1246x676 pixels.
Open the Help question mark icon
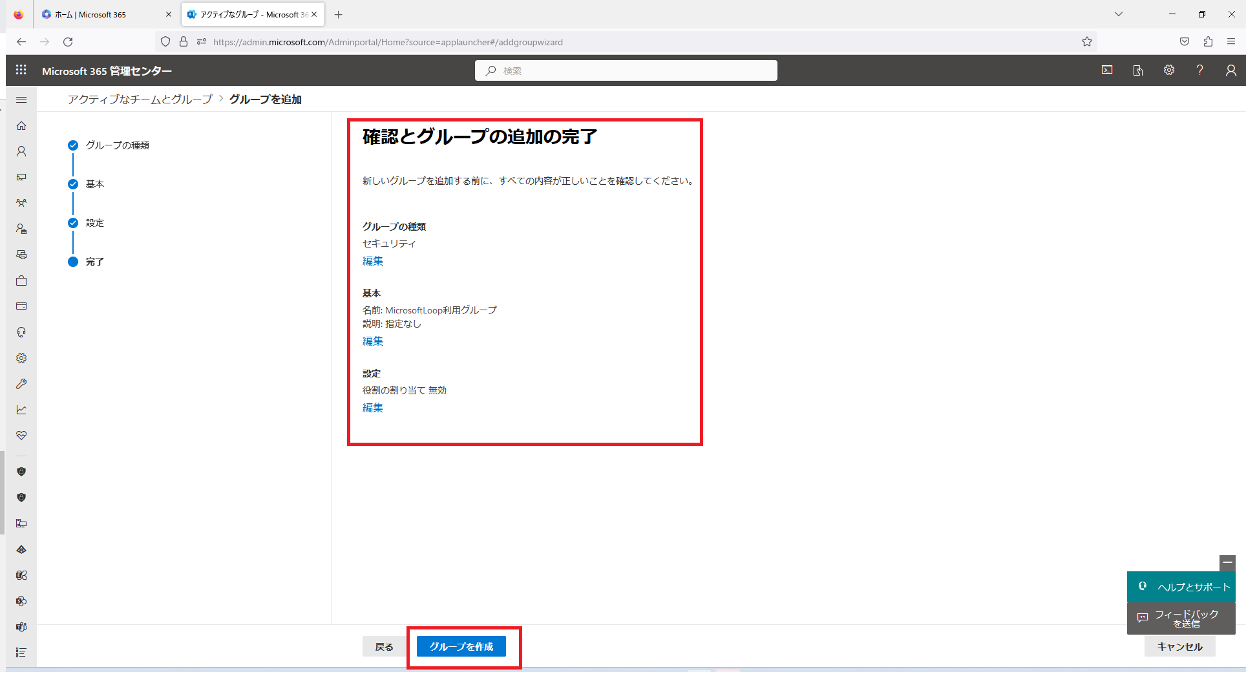click(x=1200, y=70)
